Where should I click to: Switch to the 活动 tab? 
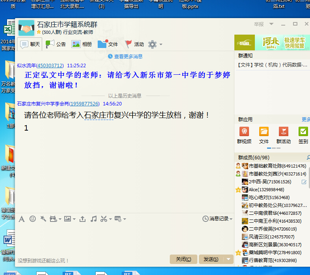(134, 44)
